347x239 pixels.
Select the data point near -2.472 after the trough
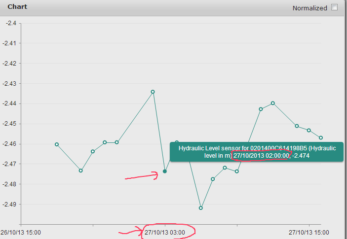pyautogui.click(x=225, y=168)
